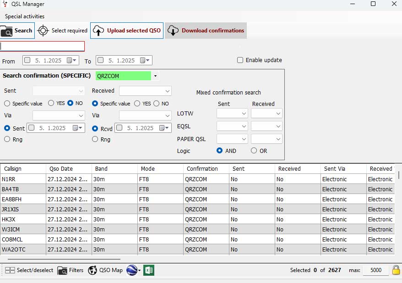Open the From date calendar picker

(x=71, y=60)
